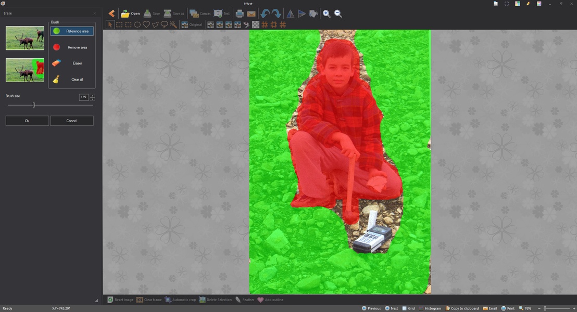The height and width of the screenshot is (312, 577).
Task: Show the Original image
Action: pyautogui.click(x=192, y=24)
